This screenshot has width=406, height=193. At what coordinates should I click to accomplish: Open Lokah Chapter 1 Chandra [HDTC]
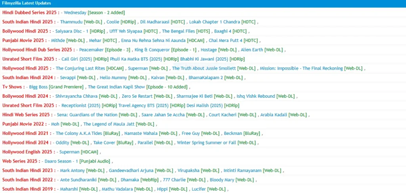tap(222, 22)
